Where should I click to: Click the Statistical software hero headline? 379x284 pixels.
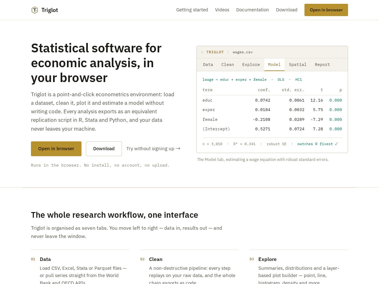[96, 63]
